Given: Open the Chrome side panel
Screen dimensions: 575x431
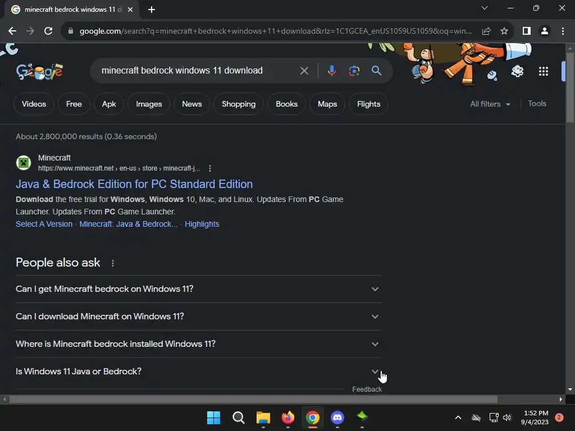Looking at the screenshot, I should [527, 31].
